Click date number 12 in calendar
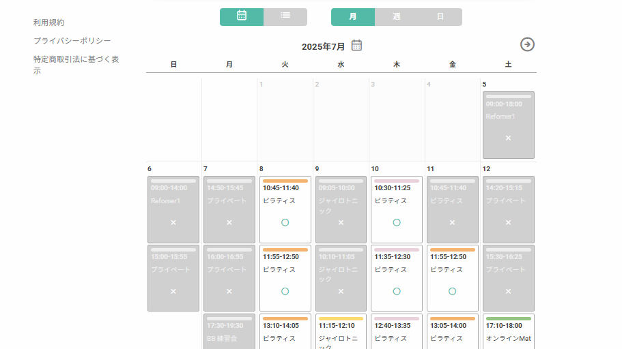This screenshot has height=349, width=622. pos(486,169)
